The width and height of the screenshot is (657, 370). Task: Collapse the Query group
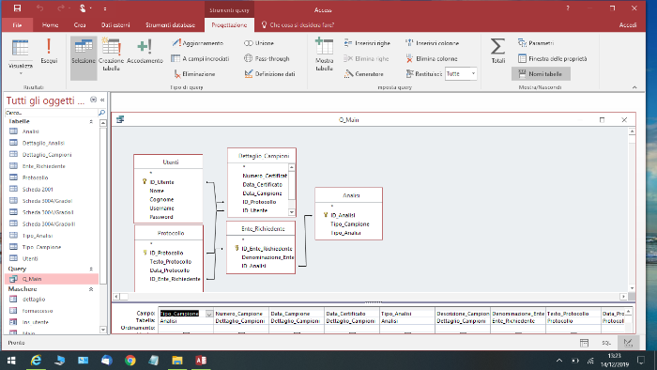coord(91,269)
